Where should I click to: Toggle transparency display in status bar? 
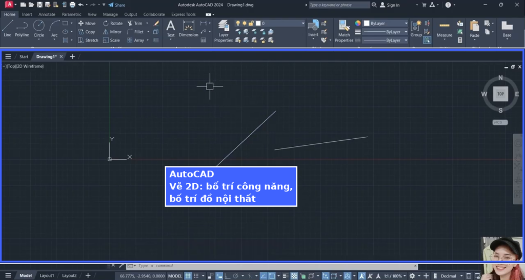pyautogui.click(x=294, y=276)
